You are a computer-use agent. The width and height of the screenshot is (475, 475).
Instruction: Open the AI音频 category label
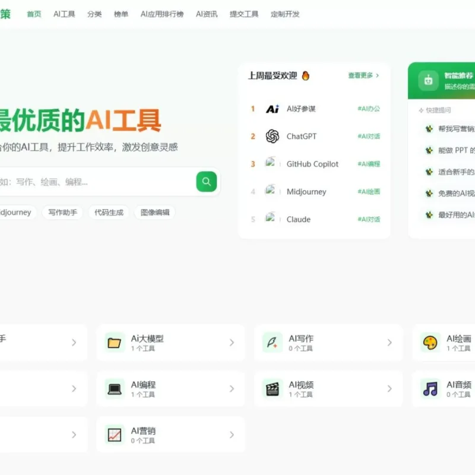458,385
